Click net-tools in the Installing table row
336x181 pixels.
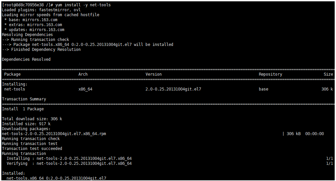click(x=15, y=89)
